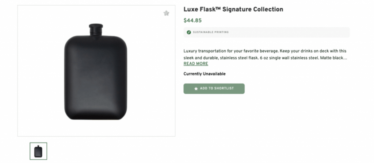
Task: Click the Luxe Flask Signature Collection title
Action: 233,9
